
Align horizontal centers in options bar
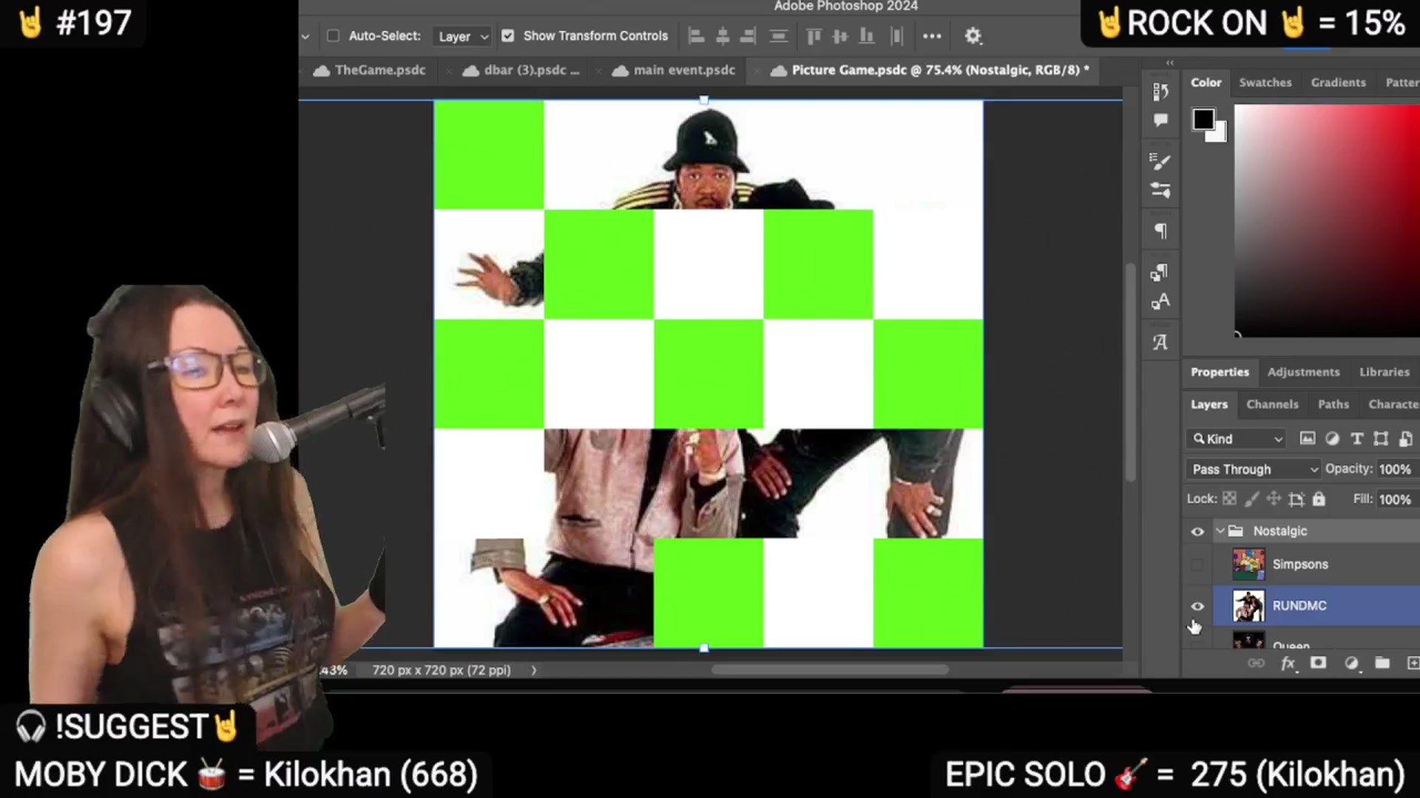pyautogui.click(x=723, y=35)
